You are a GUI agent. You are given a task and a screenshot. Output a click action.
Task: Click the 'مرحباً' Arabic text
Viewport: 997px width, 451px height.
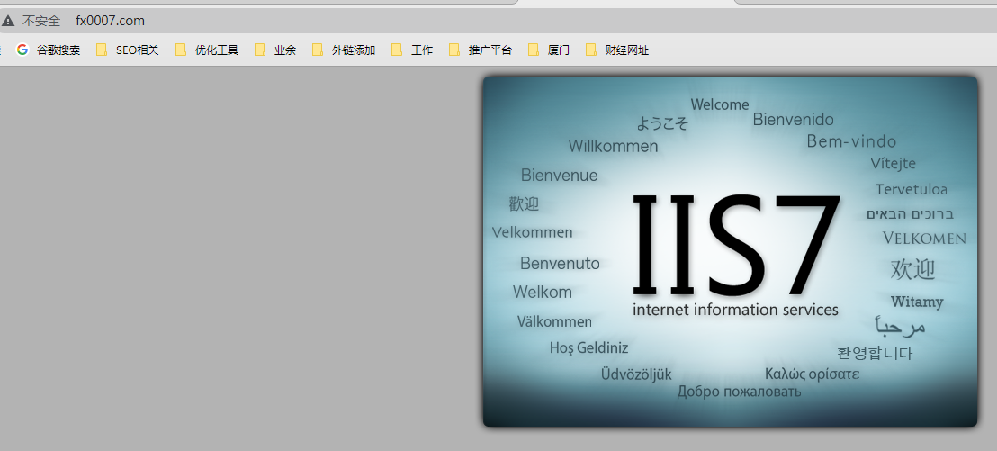tap(900, 327)
